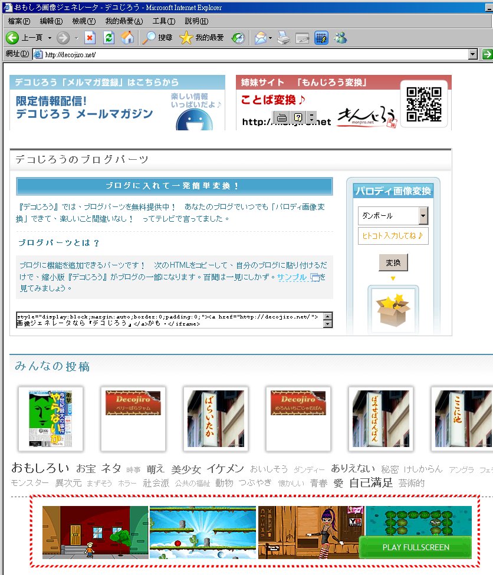Open the 檢視(V) menu
Viewport: 493px width, 575px height.
(x=84, y=21)
